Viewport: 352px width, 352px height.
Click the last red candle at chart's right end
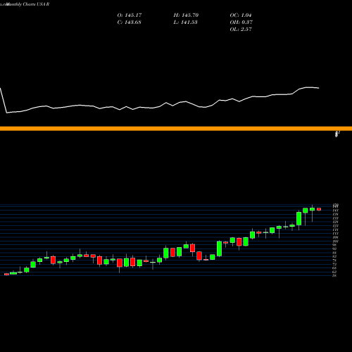pos(319,209)
